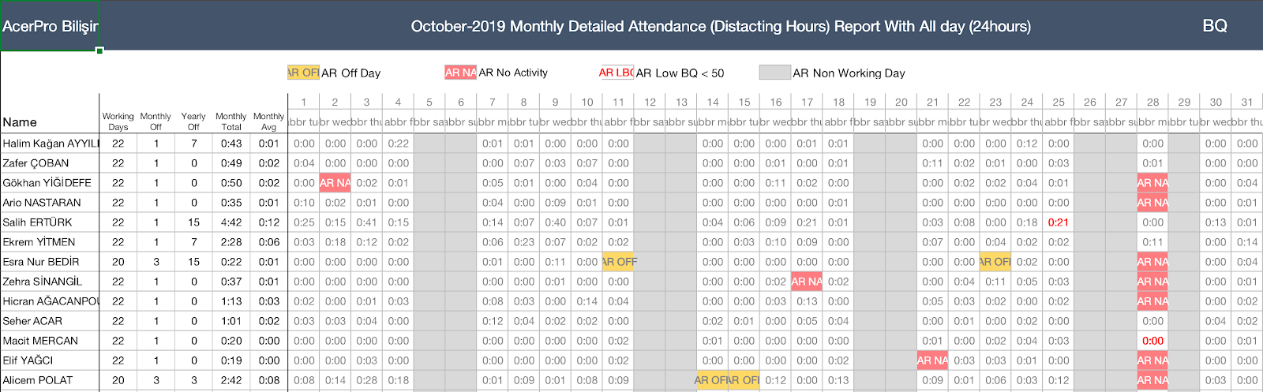Image resolution: width=1263 pixels, height=392 pixels.
Task: Click the yellow AR Off Day legend swatch
Action: [x=303, y=73]
